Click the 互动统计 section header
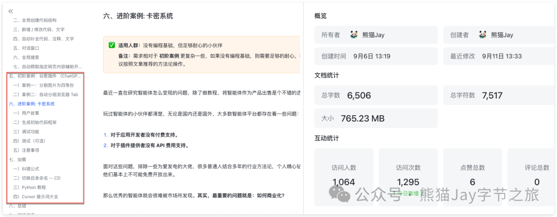The image size is (557, 217). click(x=326, y=138)
